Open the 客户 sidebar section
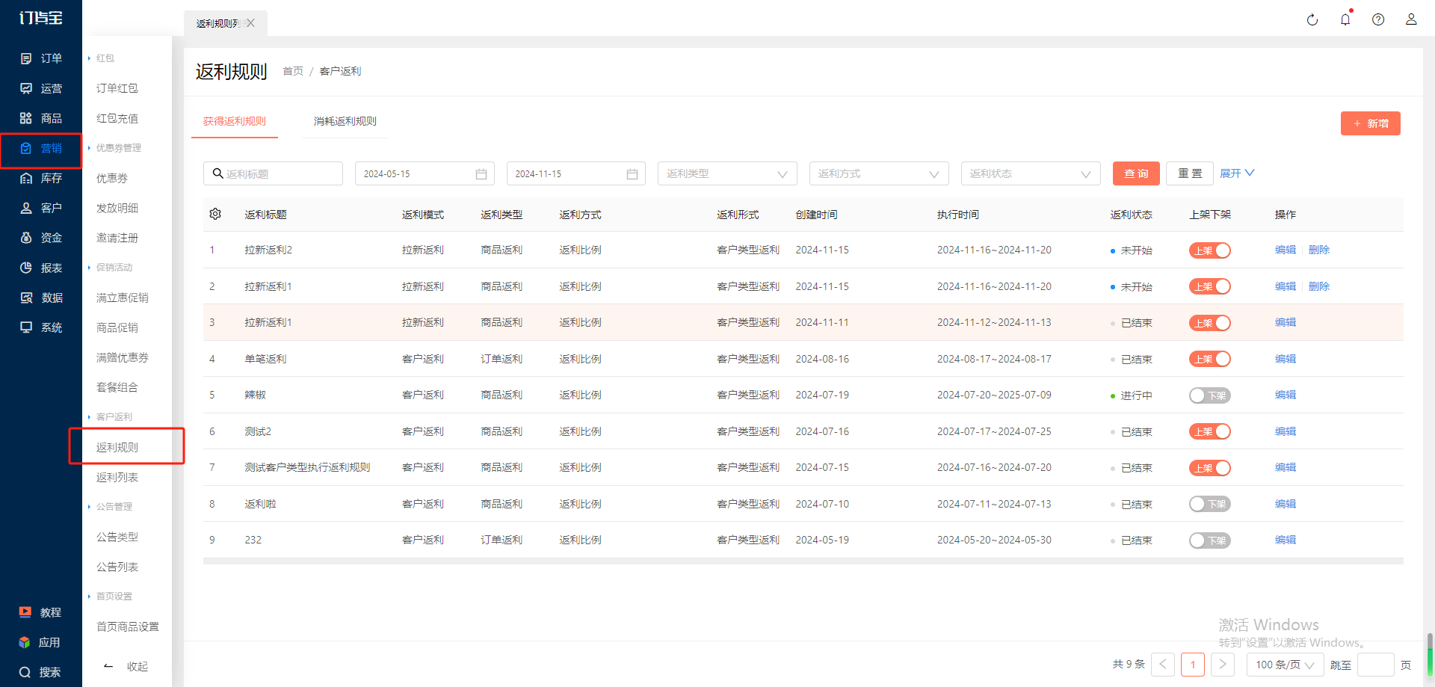 tap(41, 208)
